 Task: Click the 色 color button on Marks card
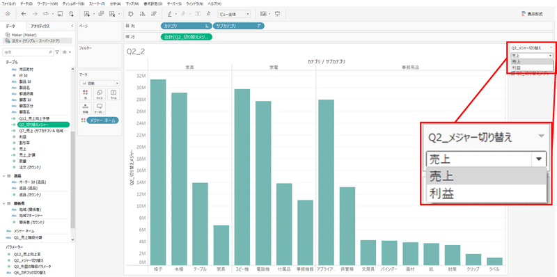pyautogui.click(x=85, y=94)
